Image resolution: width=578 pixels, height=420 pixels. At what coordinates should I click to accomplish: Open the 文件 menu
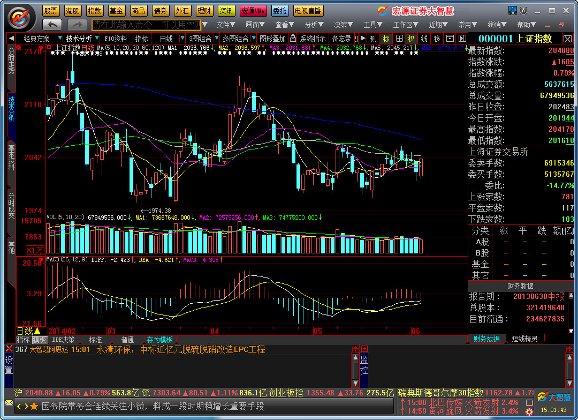[225, 25]
